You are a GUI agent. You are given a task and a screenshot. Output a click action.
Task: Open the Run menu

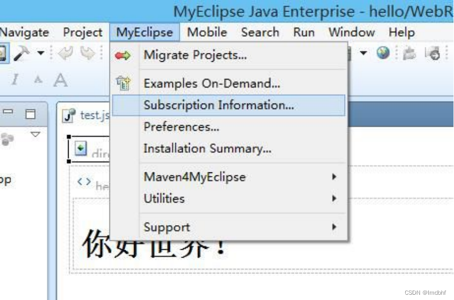[x=304, y=32]
